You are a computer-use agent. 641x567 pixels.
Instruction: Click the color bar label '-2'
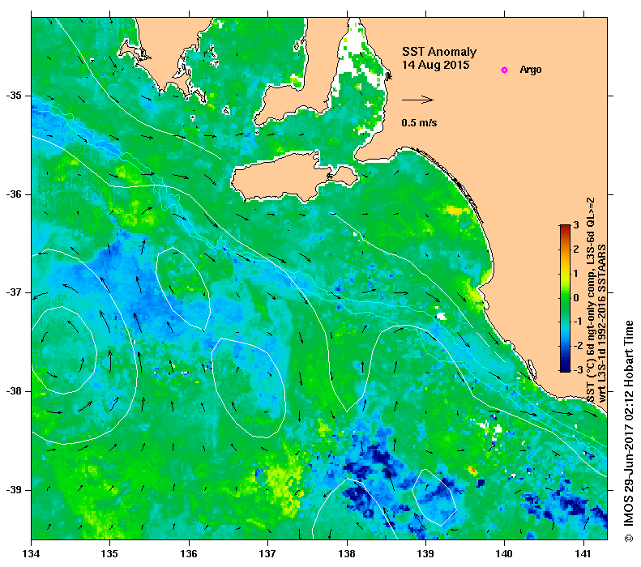point(578,346)
